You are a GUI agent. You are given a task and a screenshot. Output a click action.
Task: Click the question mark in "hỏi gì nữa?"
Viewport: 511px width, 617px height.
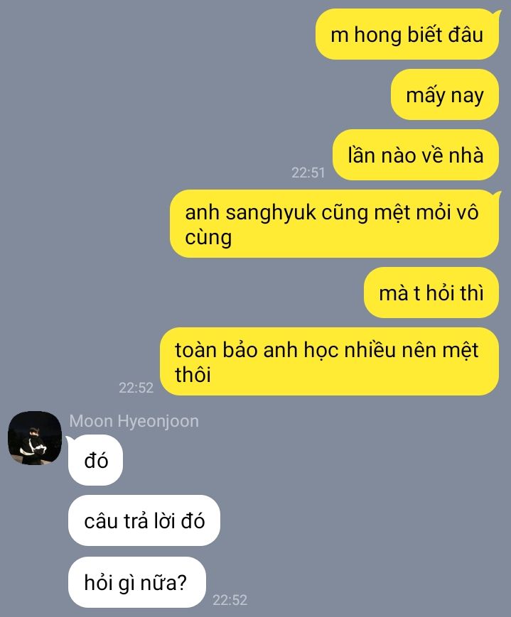pyautogui.click(x=182, y=582)
